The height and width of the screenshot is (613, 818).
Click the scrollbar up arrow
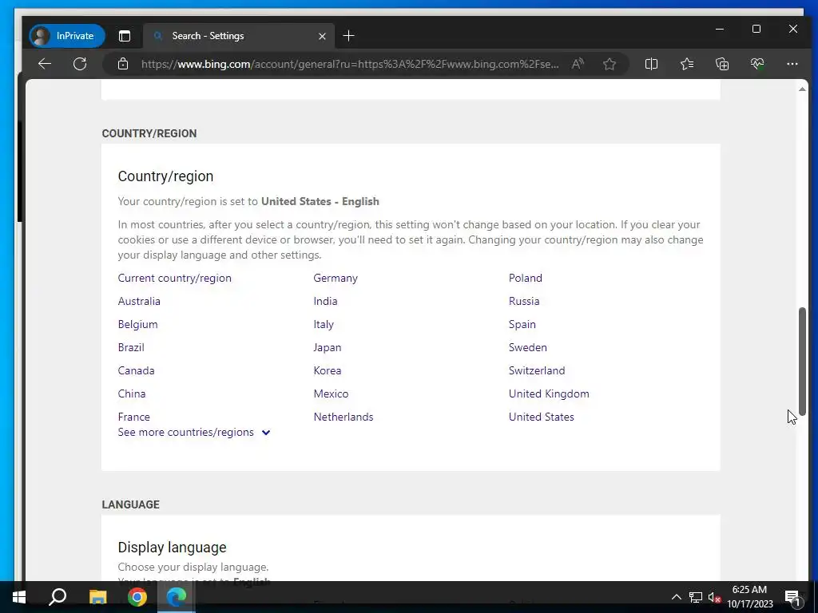point(802,89)
